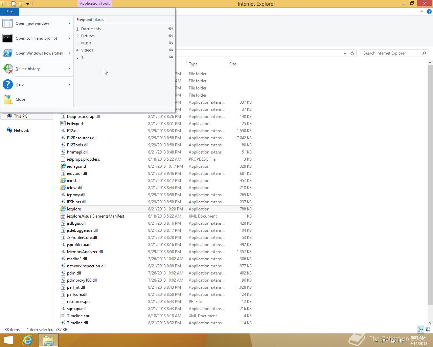Expand Open command prompt submenu arrow
Viewport: 433px width, 347px height.
[x=69, y=38]
